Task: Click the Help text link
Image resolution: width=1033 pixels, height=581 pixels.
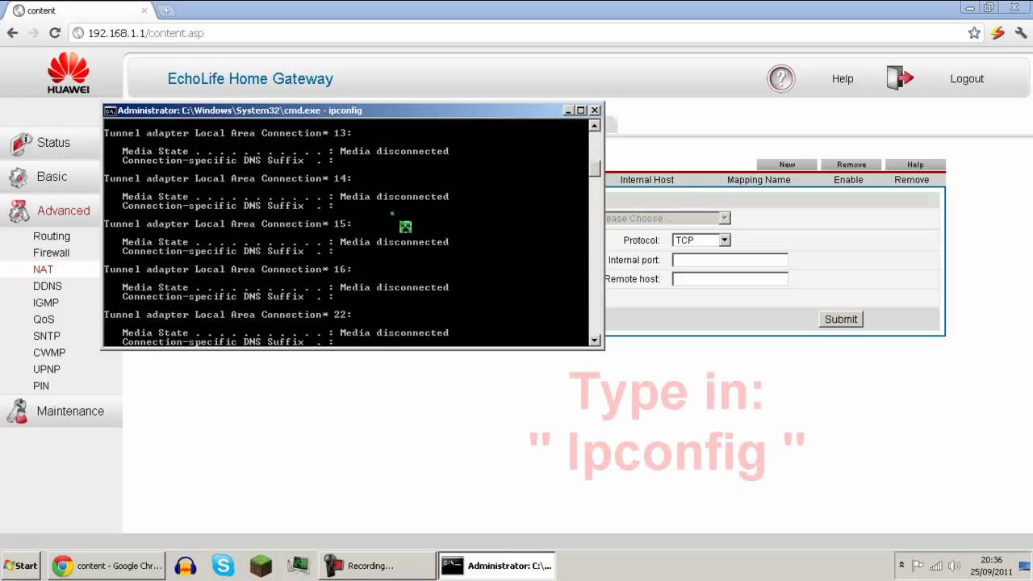Action: pos(843,79)
